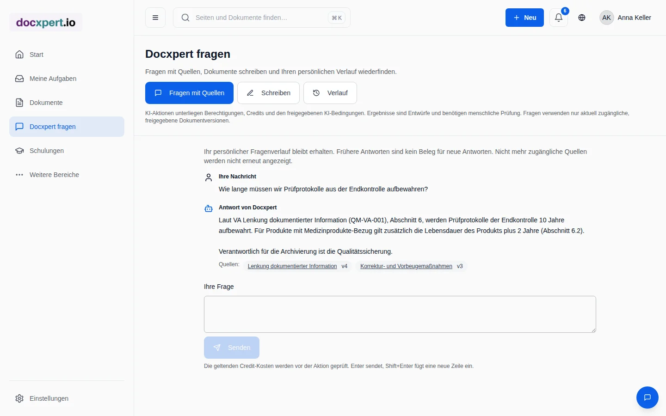Focus the Seiten und Dokumente search field
The width and height of the screenshot is (666, 416).
(262, 18)
